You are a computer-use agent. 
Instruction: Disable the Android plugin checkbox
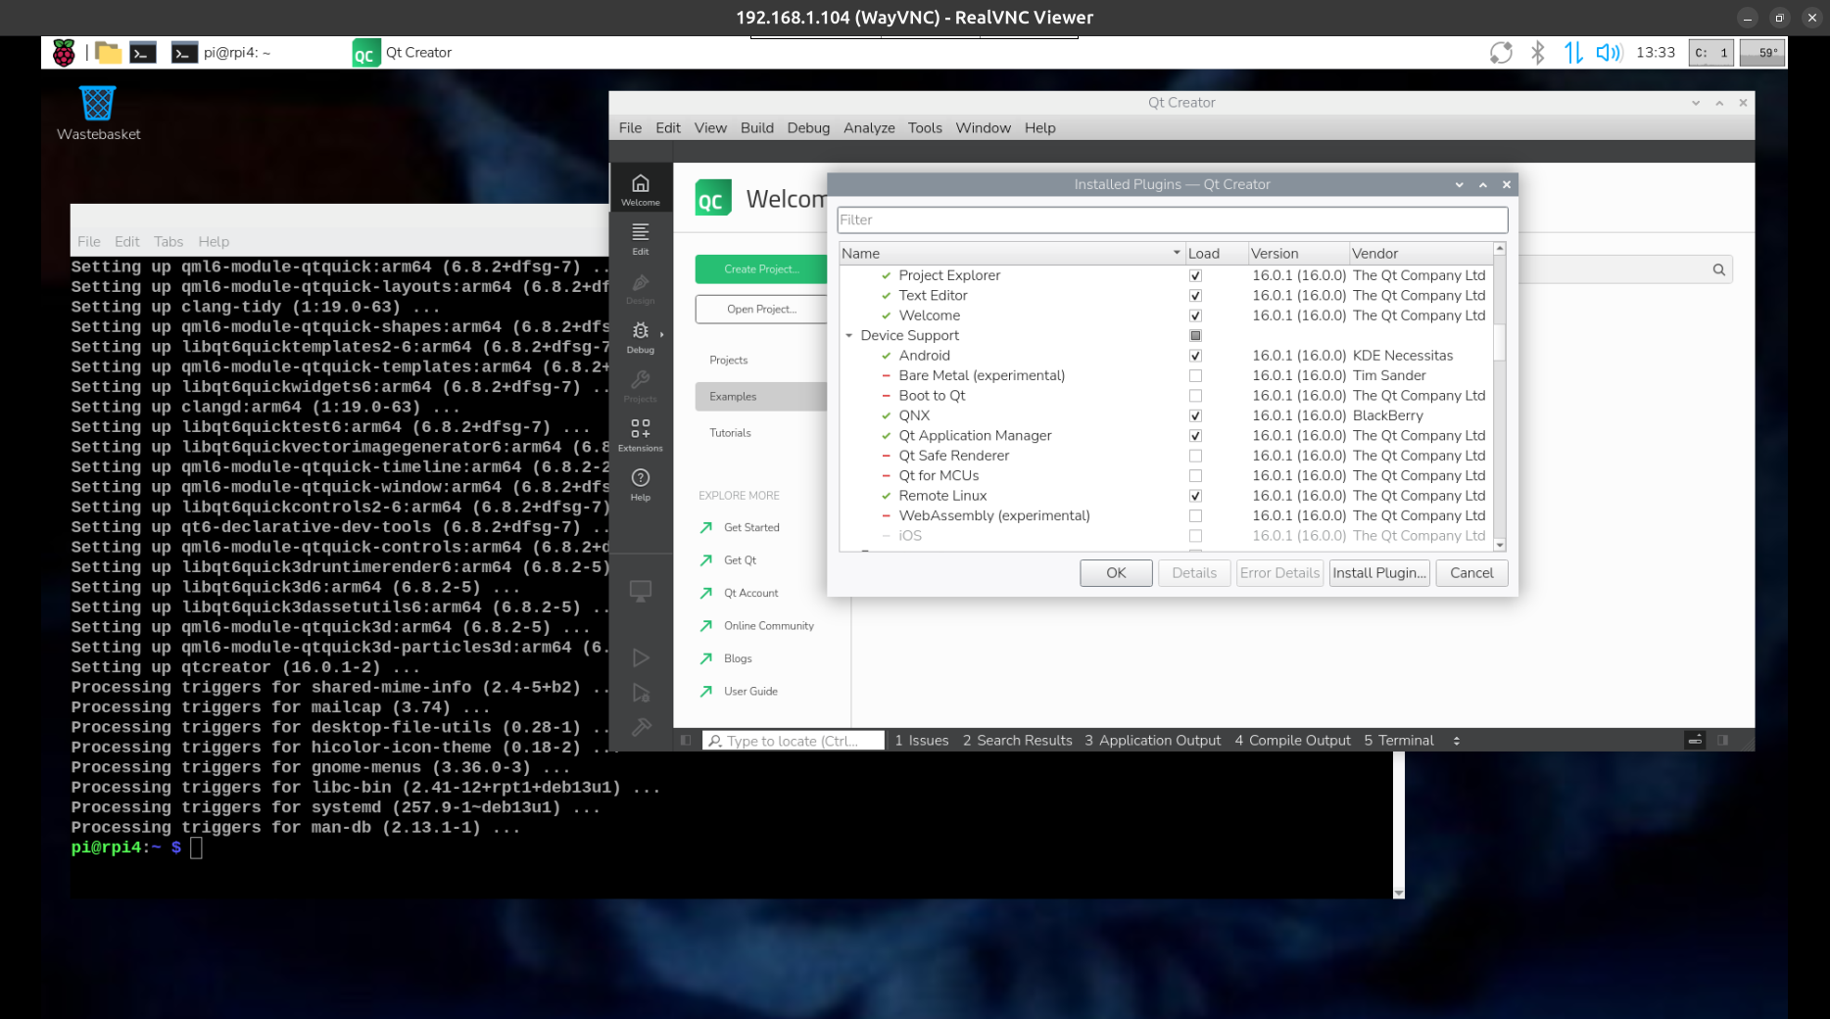pos(1195,356)
